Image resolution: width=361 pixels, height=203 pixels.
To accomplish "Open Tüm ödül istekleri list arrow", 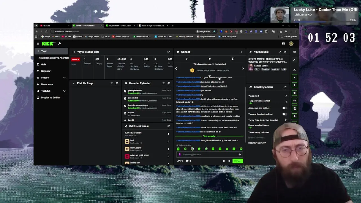I will [168, 134].
